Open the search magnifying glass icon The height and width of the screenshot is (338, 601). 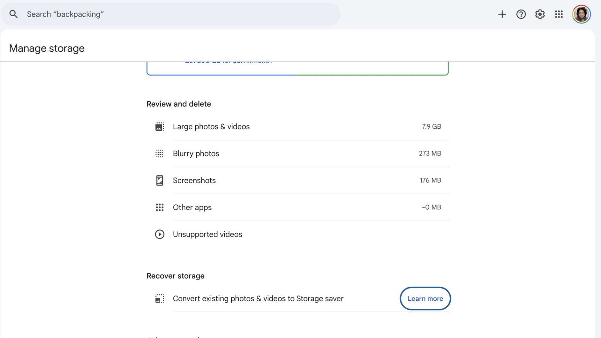[13, 14]
